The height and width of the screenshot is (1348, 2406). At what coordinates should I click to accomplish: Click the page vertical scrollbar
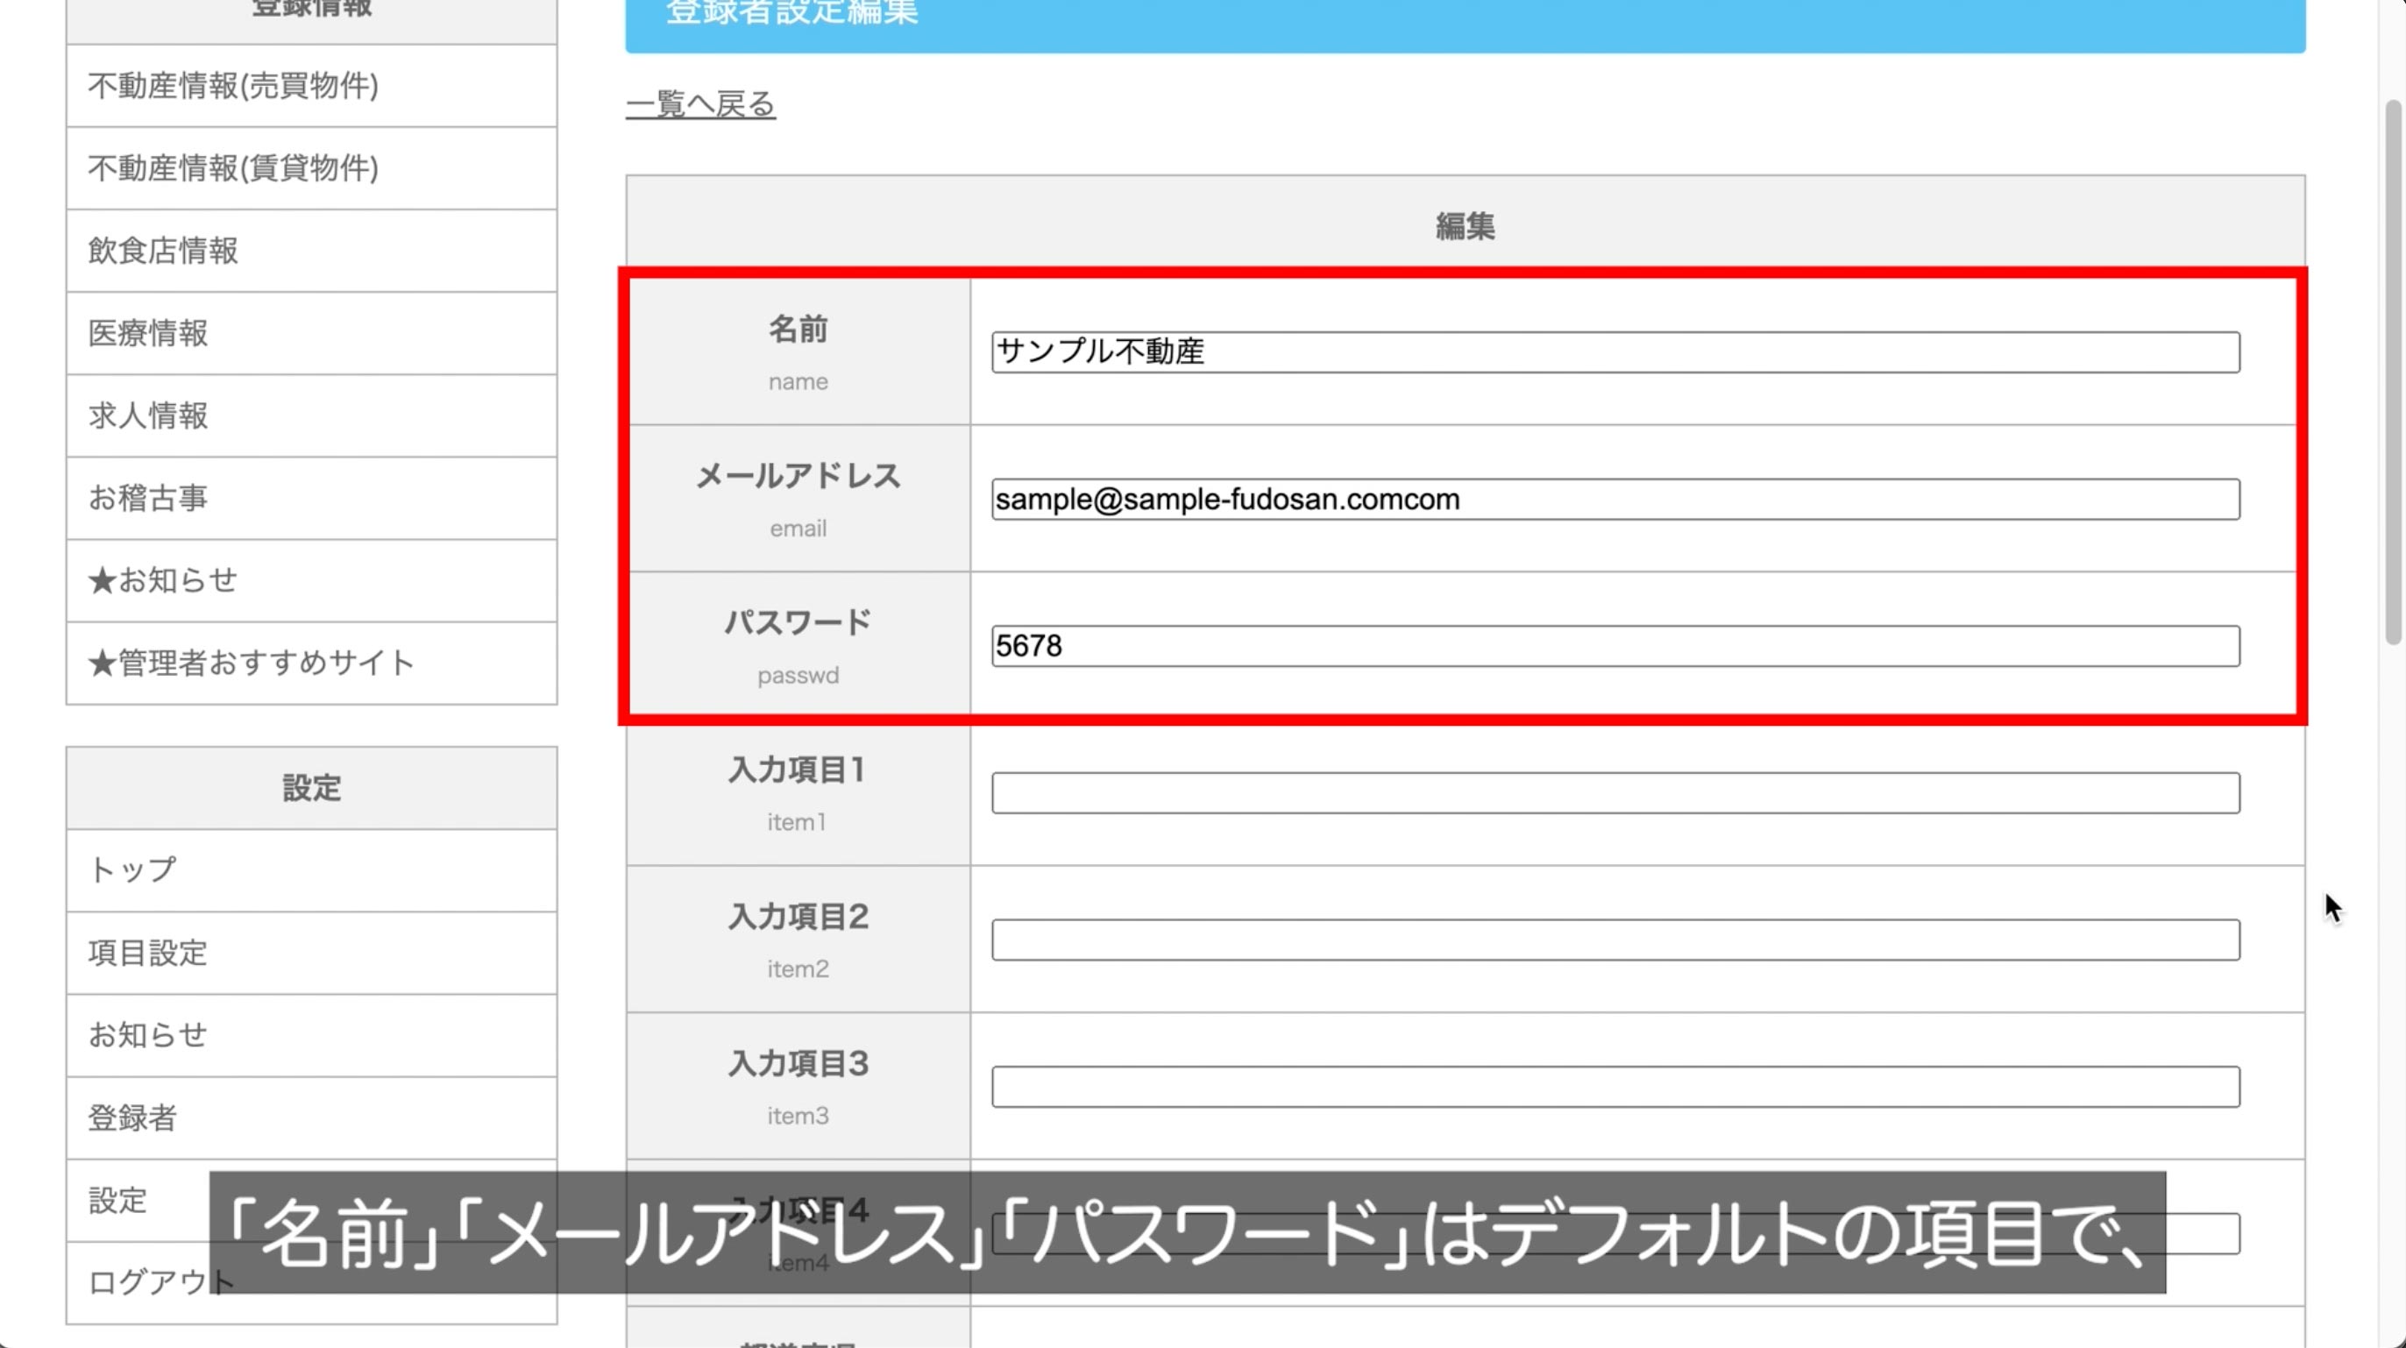click(x=2393, y=373)
